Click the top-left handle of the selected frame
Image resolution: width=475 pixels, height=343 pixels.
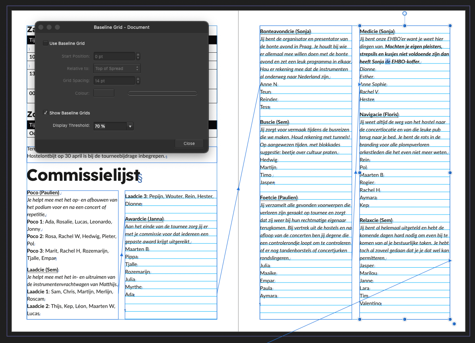click(359, 26)
